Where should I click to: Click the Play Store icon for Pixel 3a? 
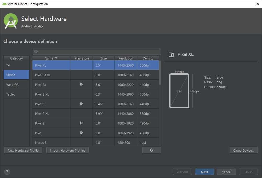click(x=82, y=84)
